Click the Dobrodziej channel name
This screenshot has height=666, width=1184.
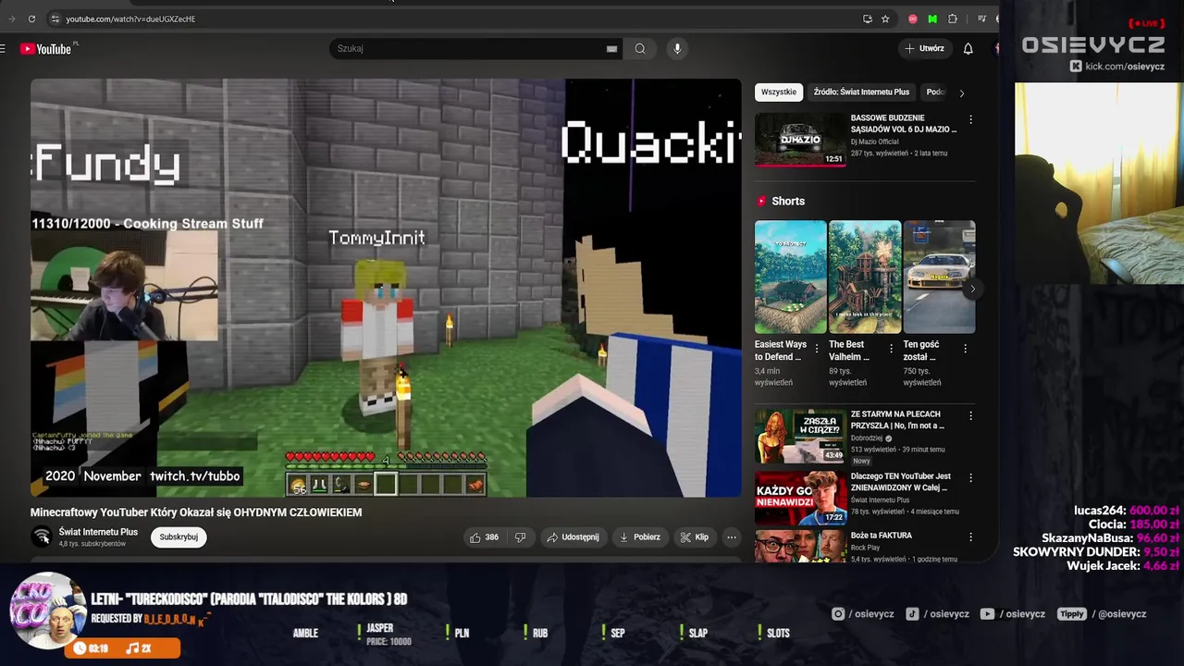click(x=867, y=438)
